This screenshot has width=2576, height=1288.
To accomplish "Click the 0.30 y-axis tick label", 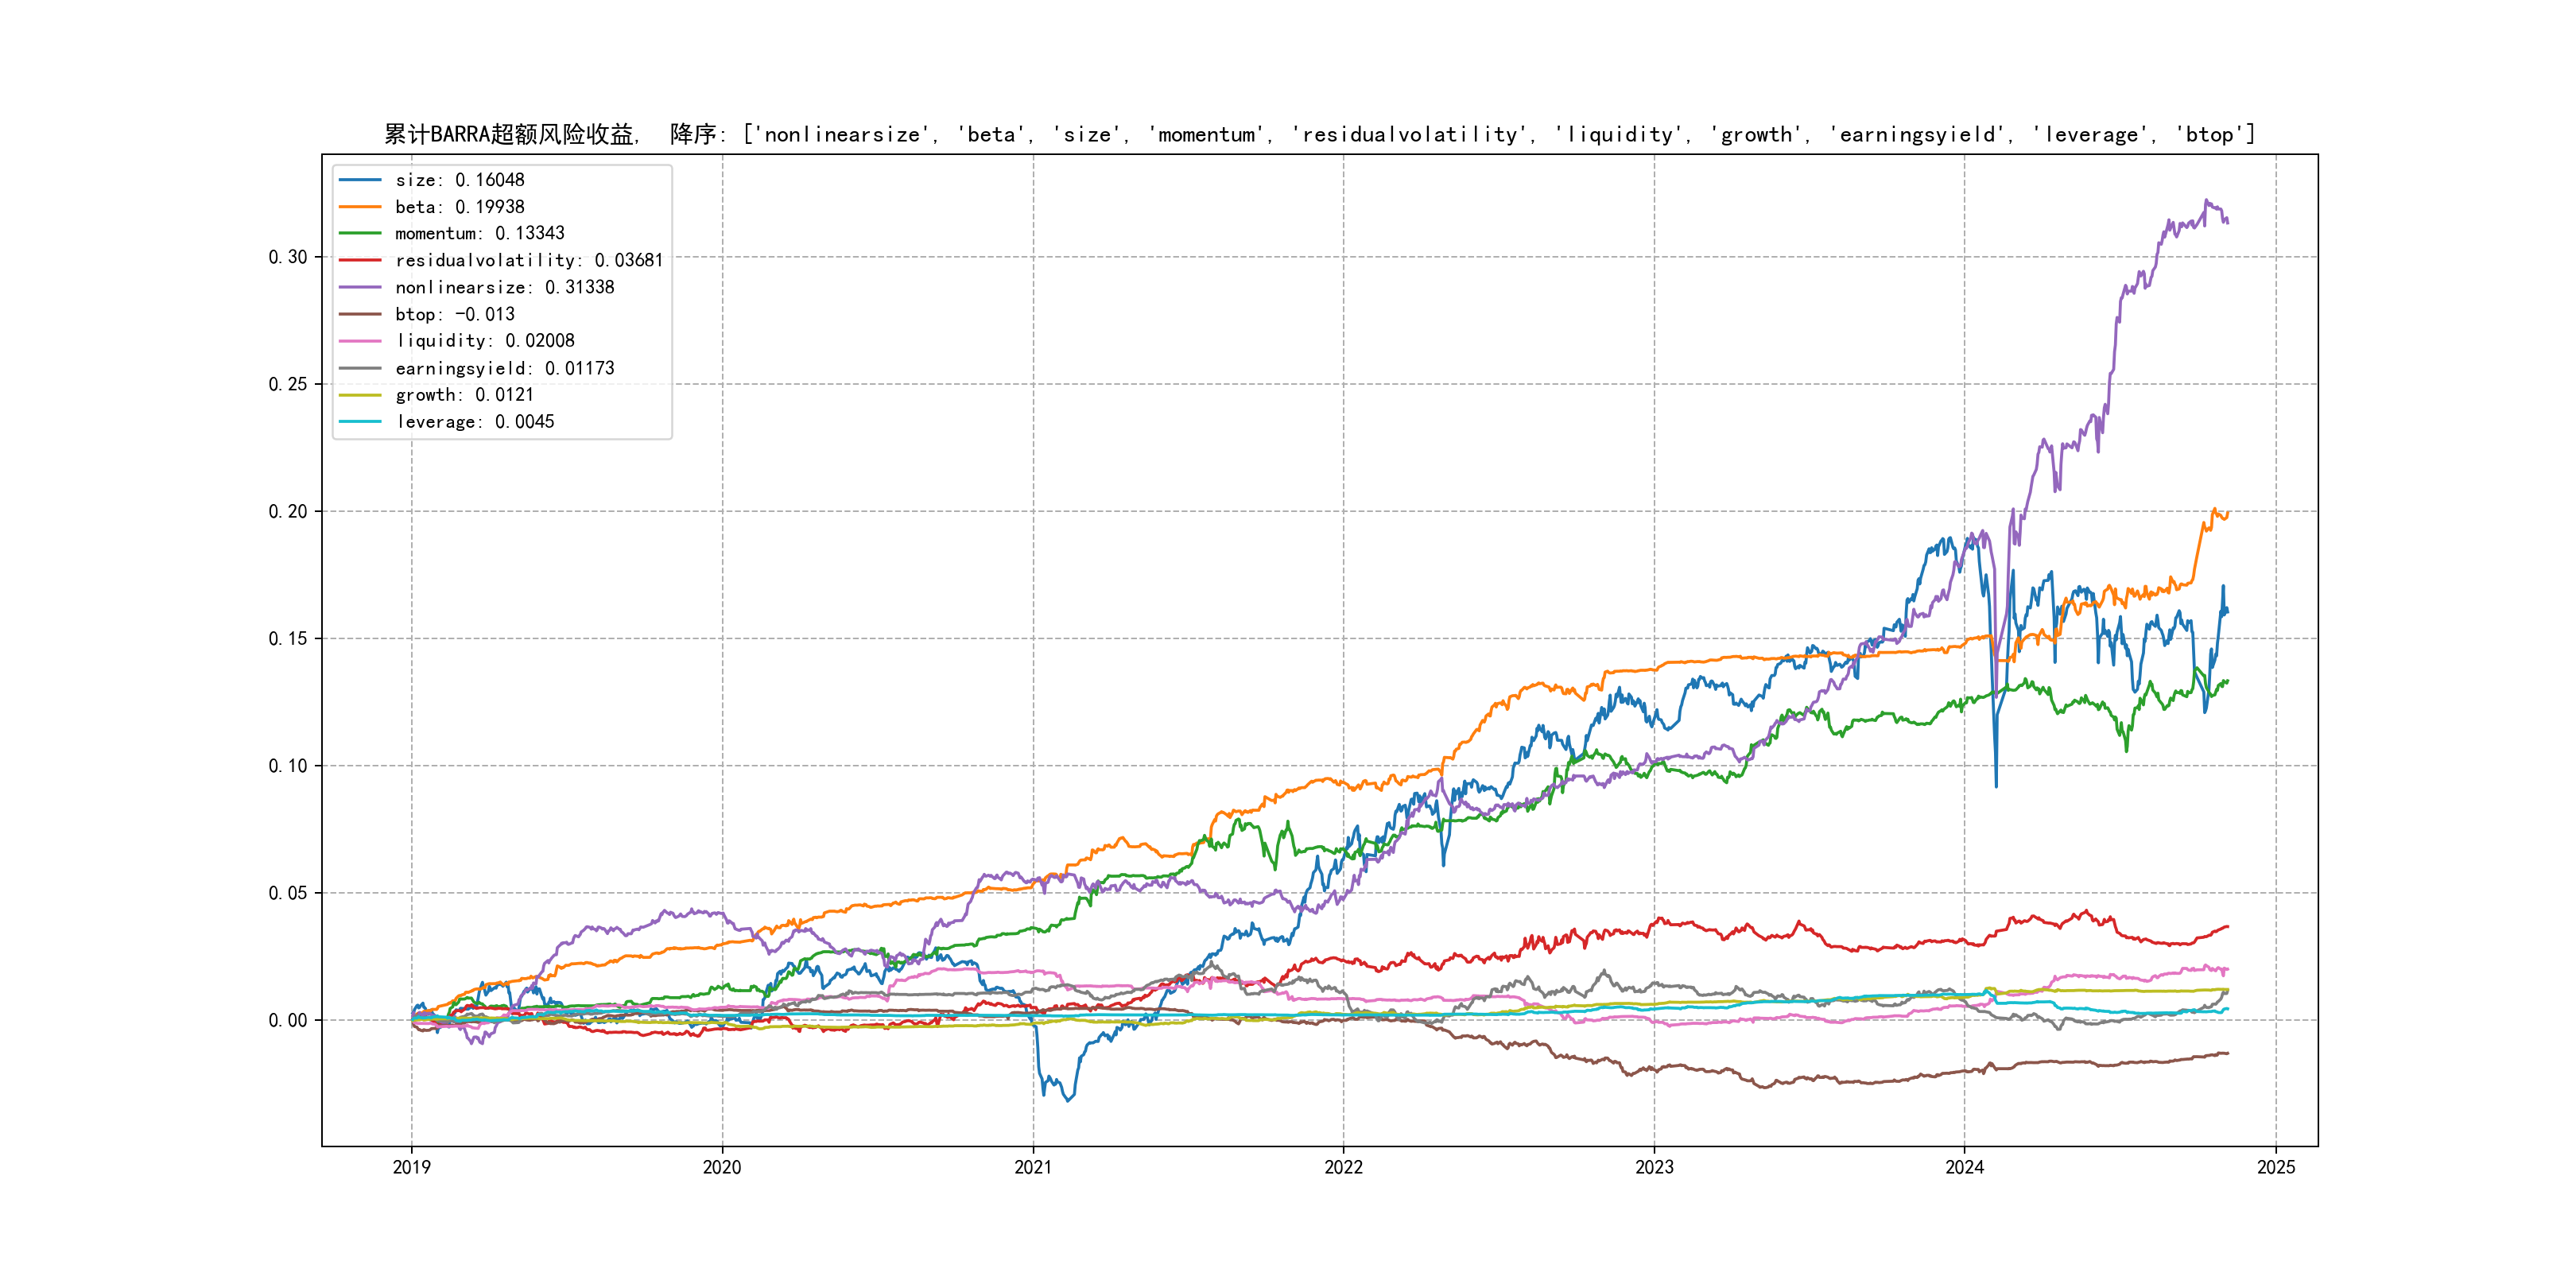I will [287, 257].
